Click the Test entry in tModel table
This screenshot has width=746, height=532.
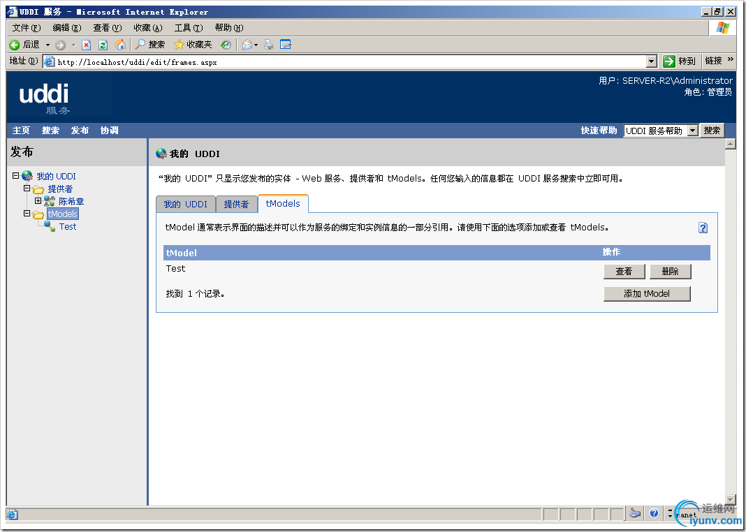tap(175, 269)
